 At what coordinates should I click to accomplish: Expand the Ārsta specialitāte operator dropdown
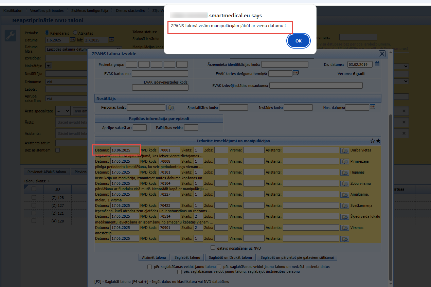click(63, 111)
